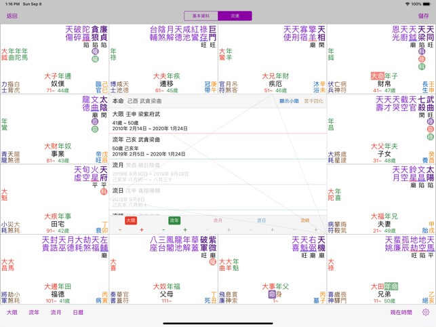Toggle the green 流年 overlay button
Image resolution: width=436 pixels, height=327 pixels.
click(x=174, y=220)
